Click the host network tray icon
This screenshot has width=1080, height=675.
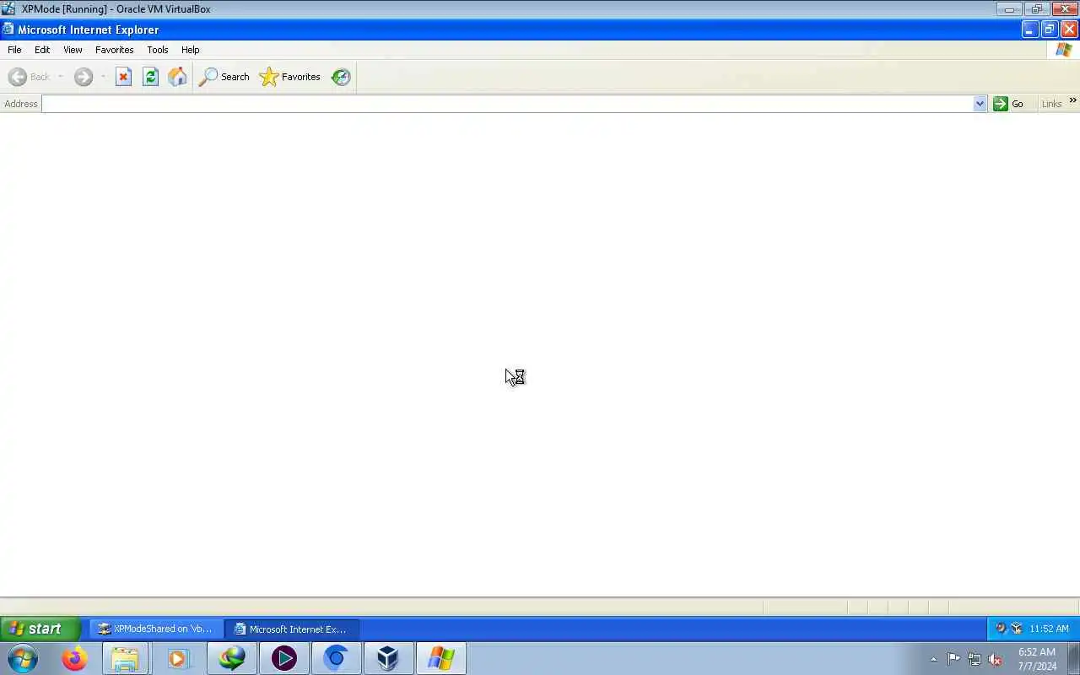coord(975,659)
